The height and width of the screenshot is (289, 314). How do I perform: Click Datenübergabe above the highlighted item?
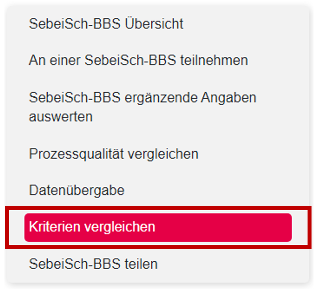pos(76,190)
